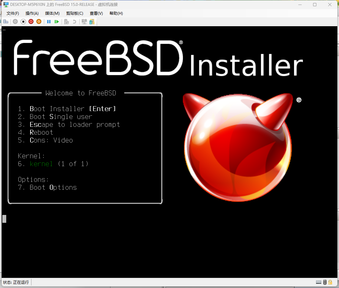The width and height of the screenshot is (339, 288).
Task: Click the green Reset/resume icon
Action: [x=57, y=22]
